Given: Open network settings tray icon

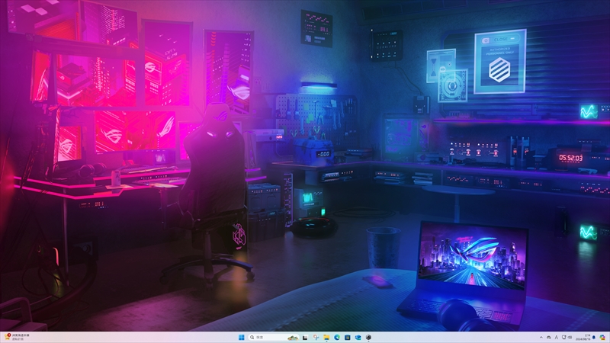Looking at the screenshot, I should (x=563, y=337).
